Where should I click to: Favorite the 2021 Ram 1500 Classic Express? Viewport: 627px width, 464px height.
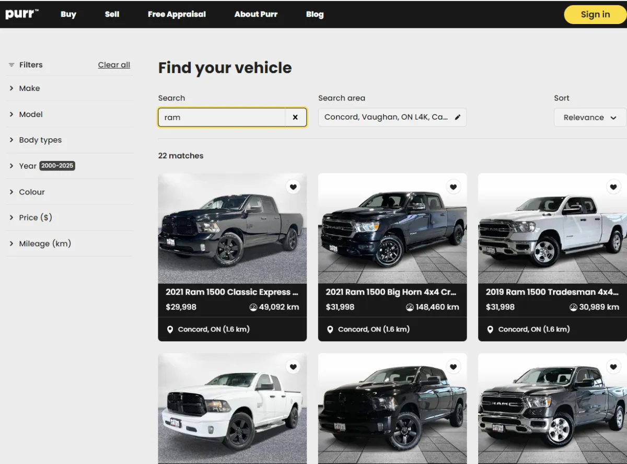[293, 187]
